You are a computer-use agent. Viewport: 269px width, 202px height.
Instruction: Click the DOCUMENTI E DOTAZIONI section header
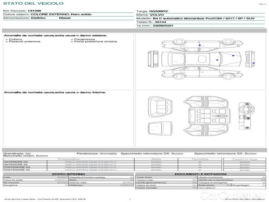click(x=200, y=174)
